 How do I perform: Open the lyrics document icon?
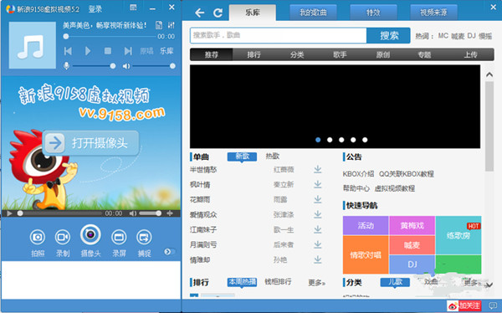pos(159,25)
